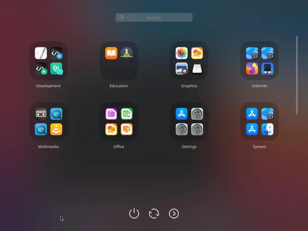This screenshot has width=308, height=231.
Task: Launch the orange drawing icon in Graphics
Action: (197, 53)
